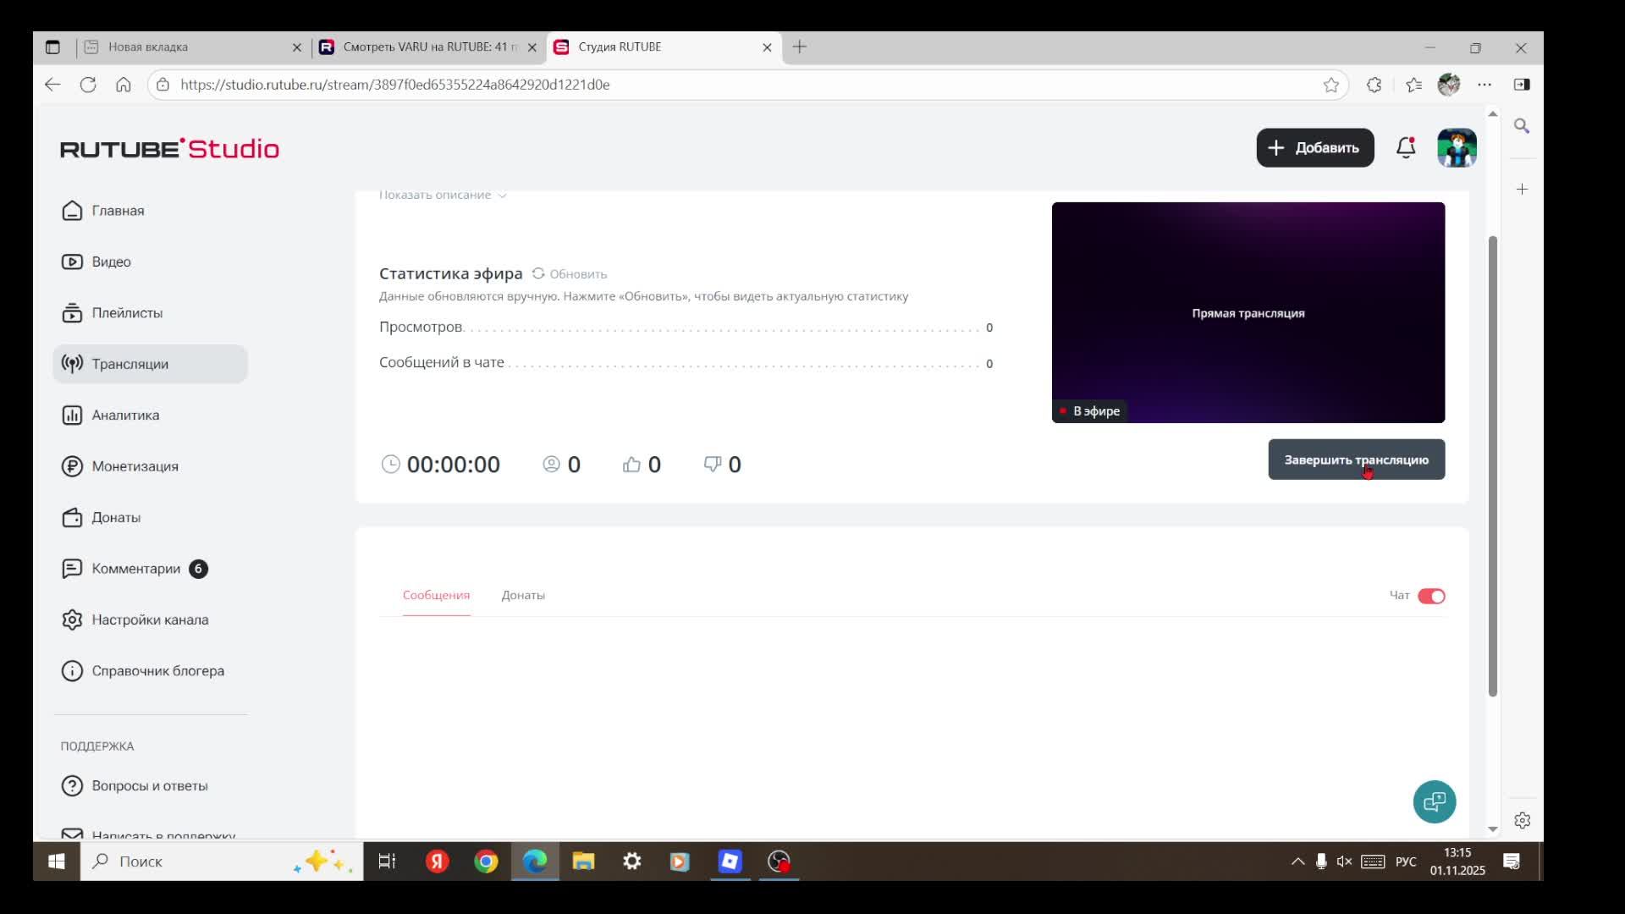Select the Сообщения tab
Screen dimensions: 1625x914
click(x=436, y=596)
